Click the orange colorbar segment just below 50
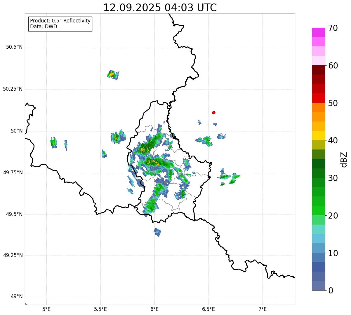Screen dimensions: 351x315 318,108
